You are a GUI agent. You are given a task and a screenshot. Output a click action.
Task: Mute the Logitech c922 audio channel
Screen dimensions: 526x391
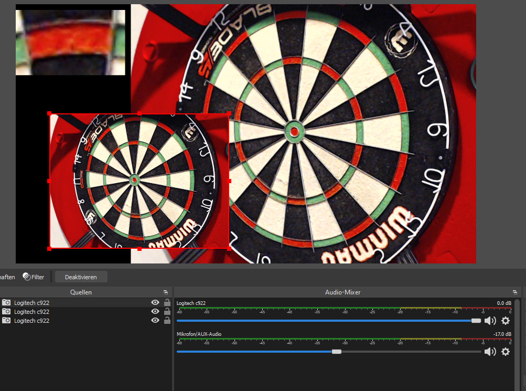(x=490, y=321)
